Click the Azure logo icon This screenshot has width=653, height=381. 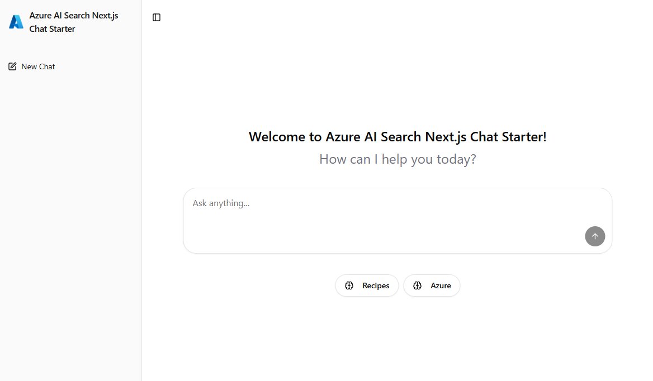(16, 22)
